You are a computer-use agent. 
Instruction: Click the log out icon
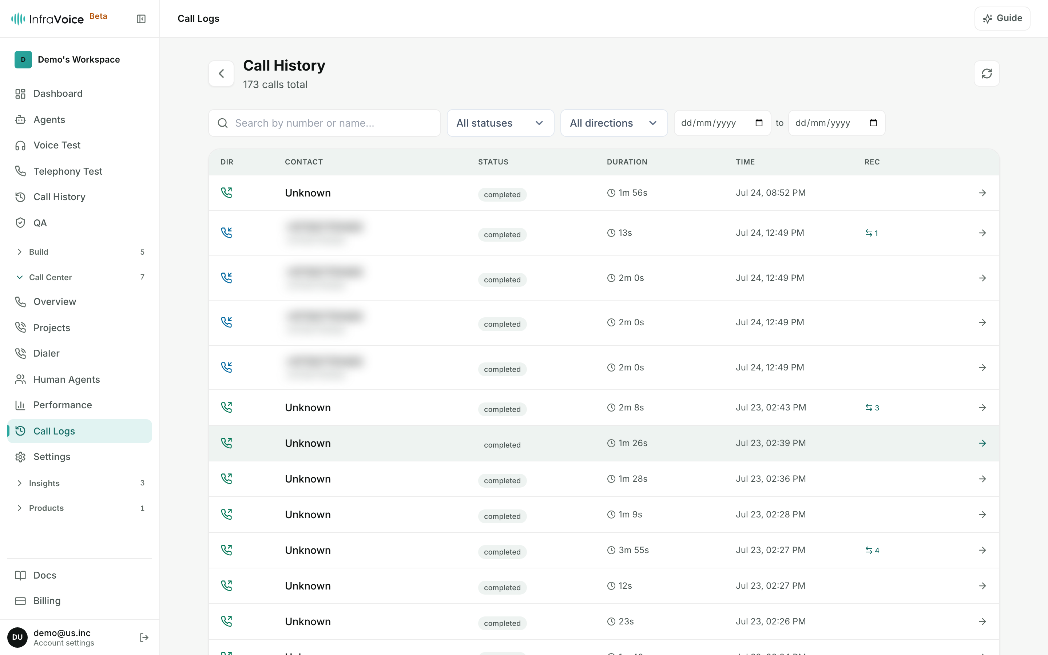(144, 637)
